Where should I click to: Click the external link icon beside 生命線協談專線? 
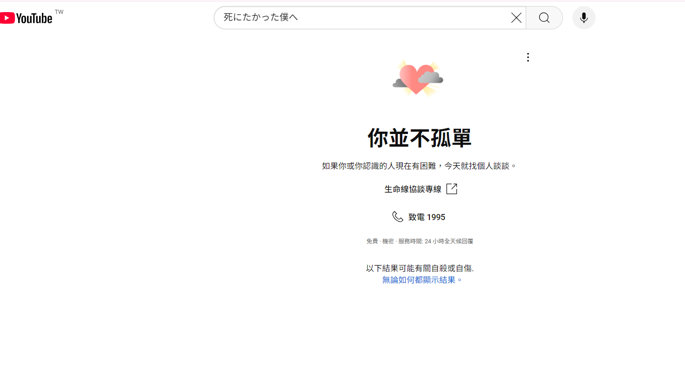[x=452, y=189]
